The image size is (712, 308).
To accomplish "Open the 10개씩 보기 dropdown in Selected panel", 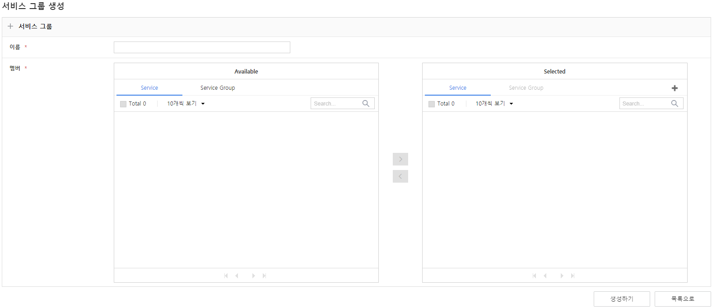I will click(x=494, y=104).
